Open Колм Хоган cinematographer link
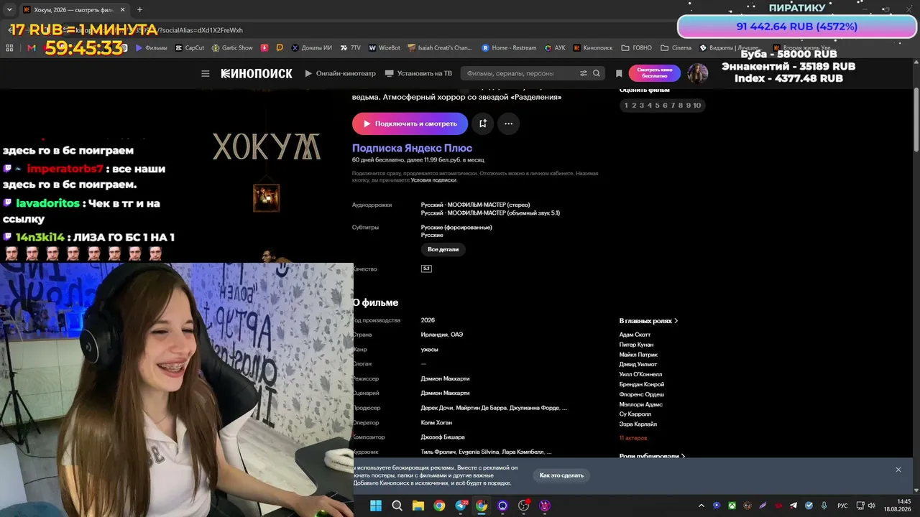 pos(436,422)
